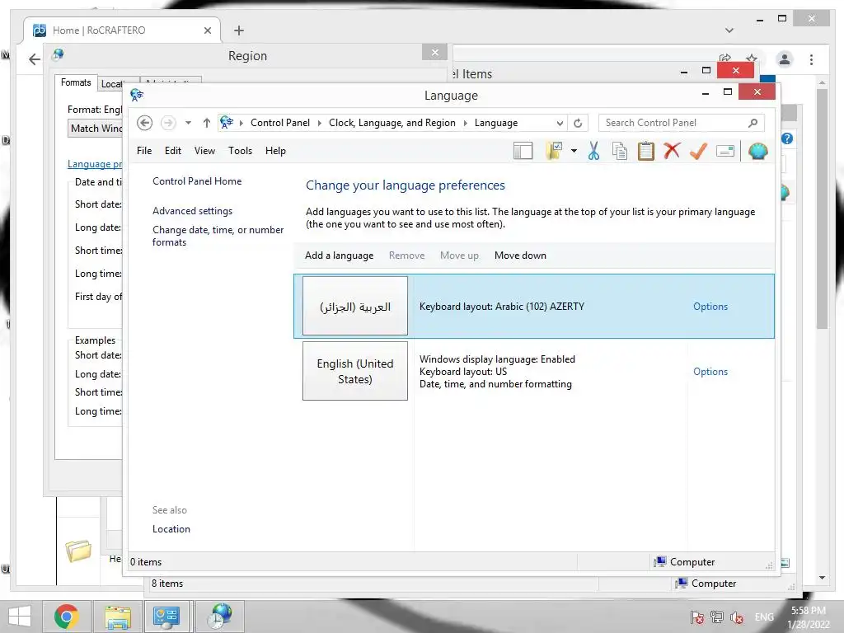Open a new Chrome tab
The image size is (844, 633).
239,30
